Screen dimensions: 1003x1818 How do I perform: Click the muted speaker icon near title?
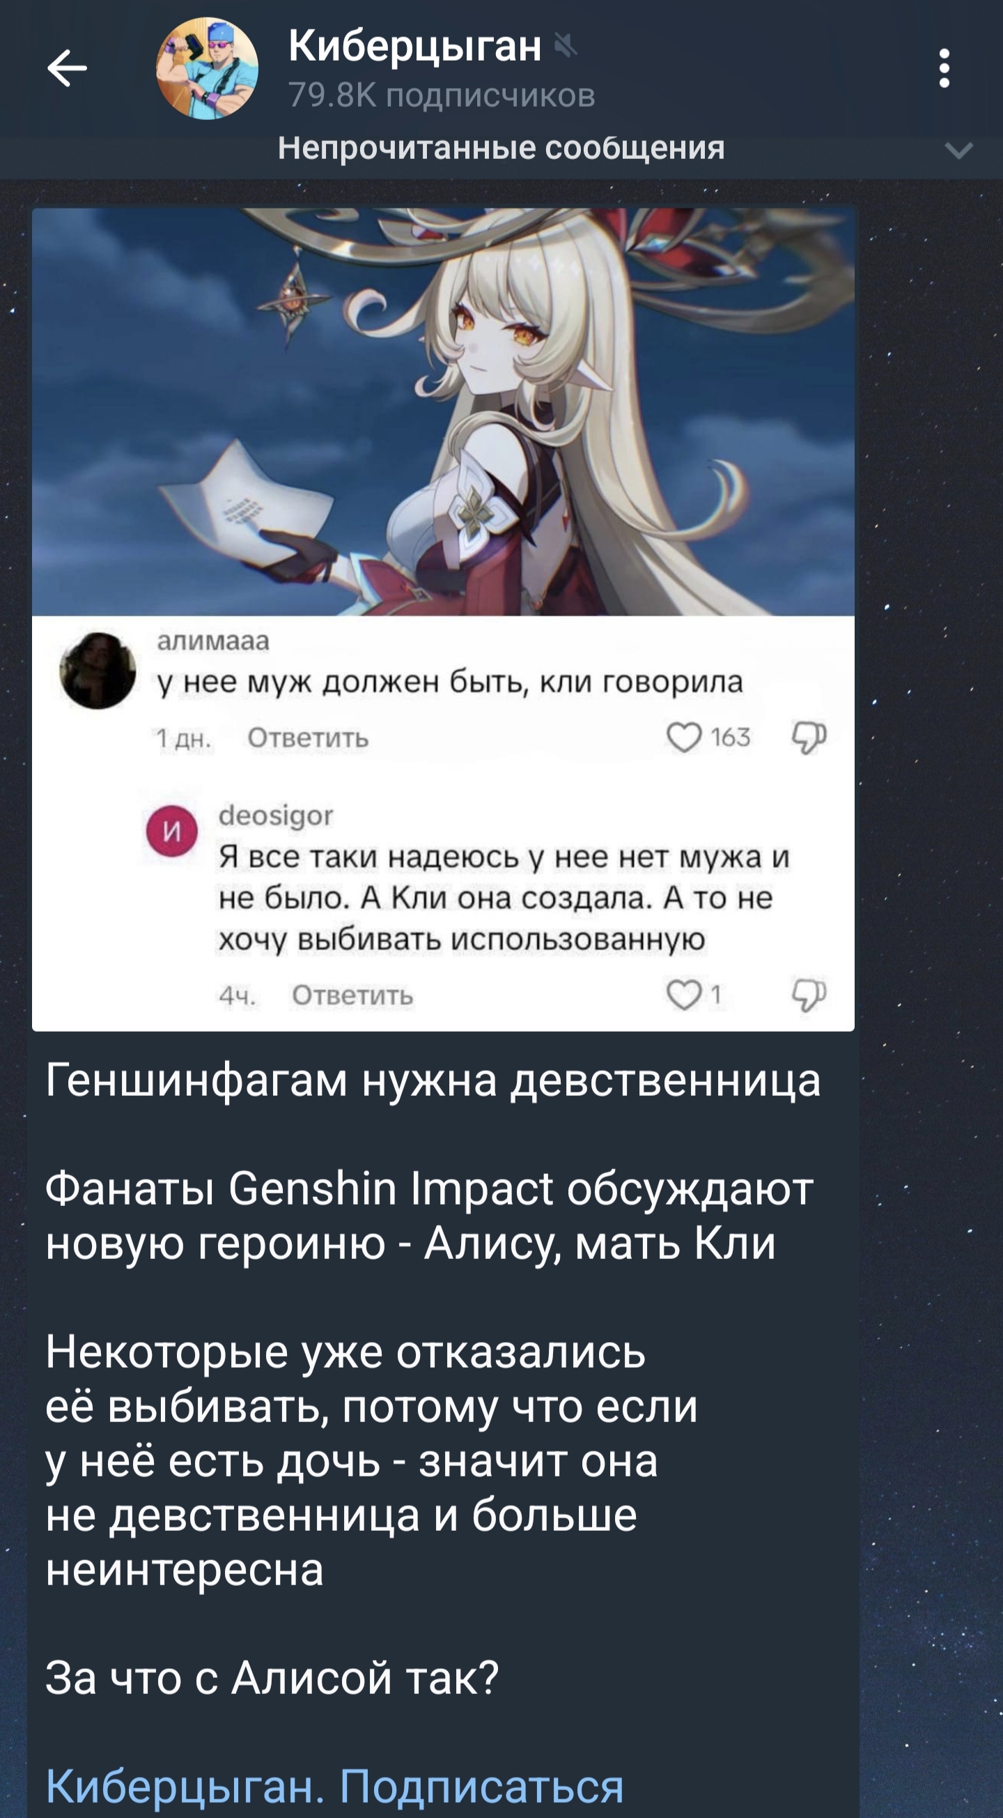[x=566, y=46]
